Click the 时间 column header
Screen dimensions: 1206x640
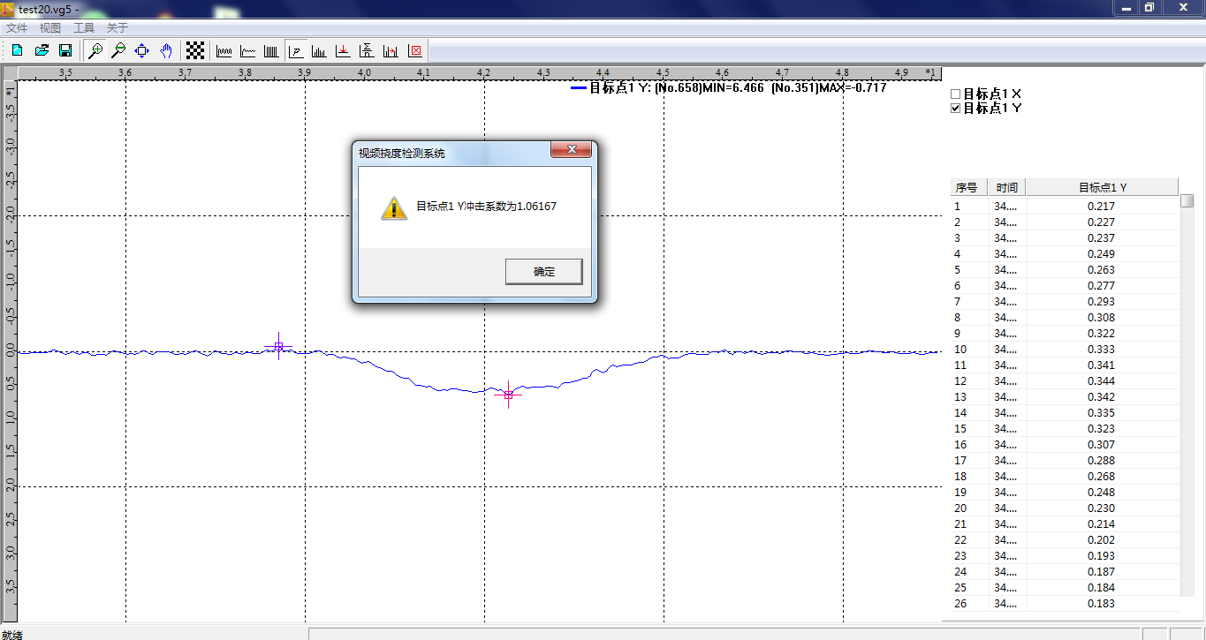[1007, 187]
